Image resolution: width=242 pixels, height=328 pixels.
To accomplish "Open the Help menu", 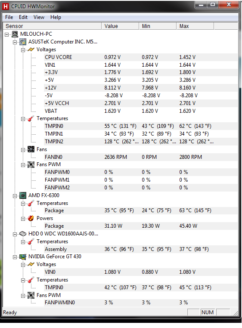I will [x=56, y=17].
